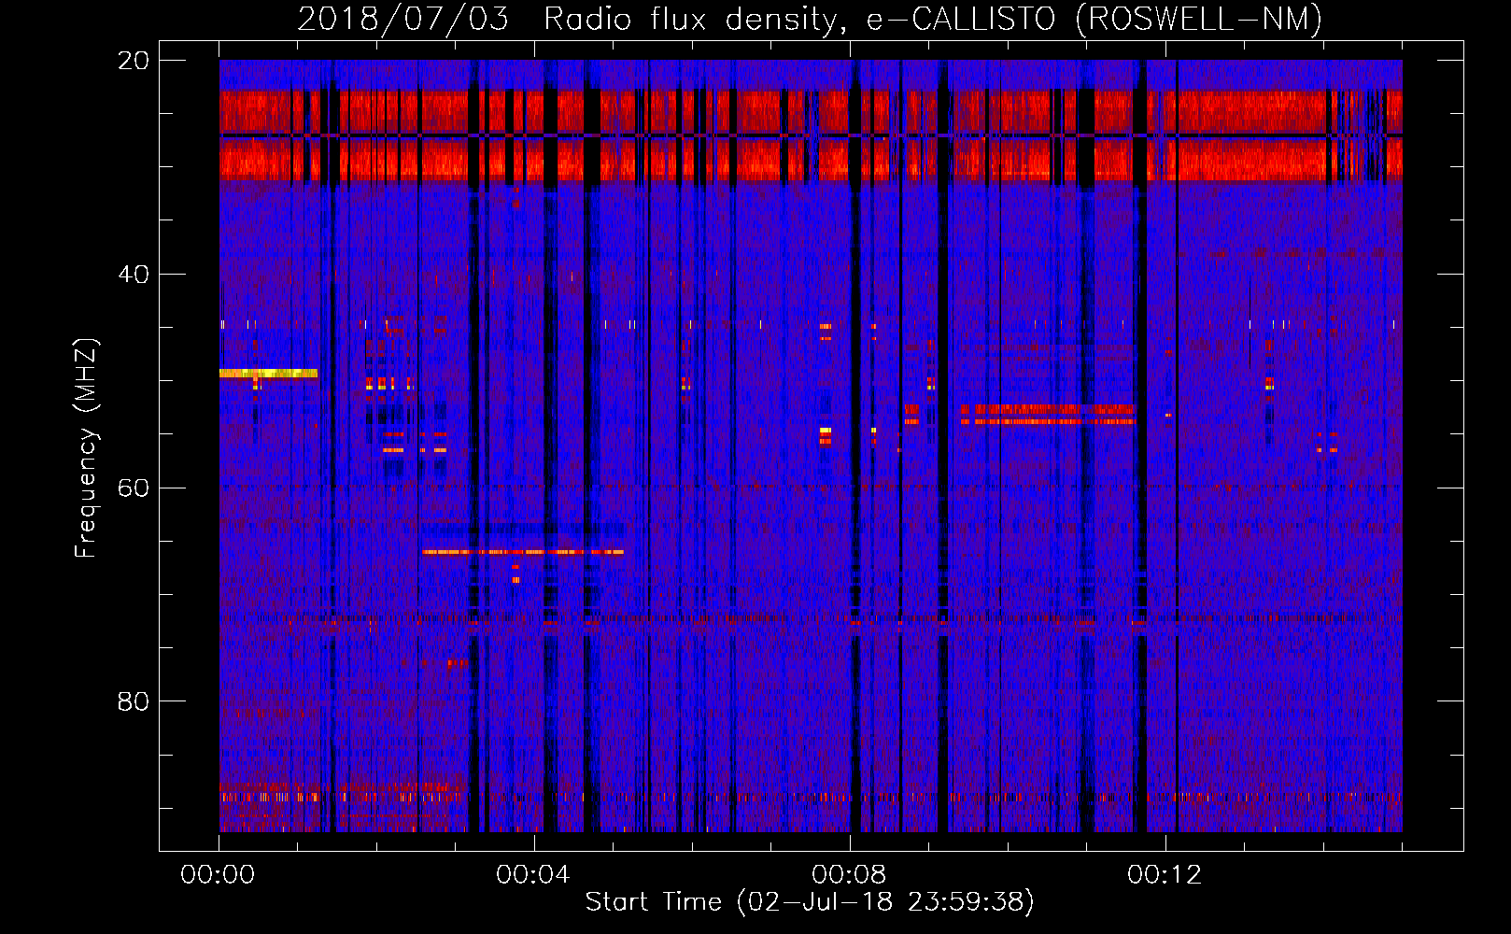Click the 20 frequency tick label
The height and width of the screenshot is (934, 1511).
133,61
